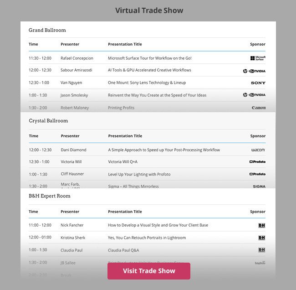Select the Crystal Ballroom heading

[48, 121]
